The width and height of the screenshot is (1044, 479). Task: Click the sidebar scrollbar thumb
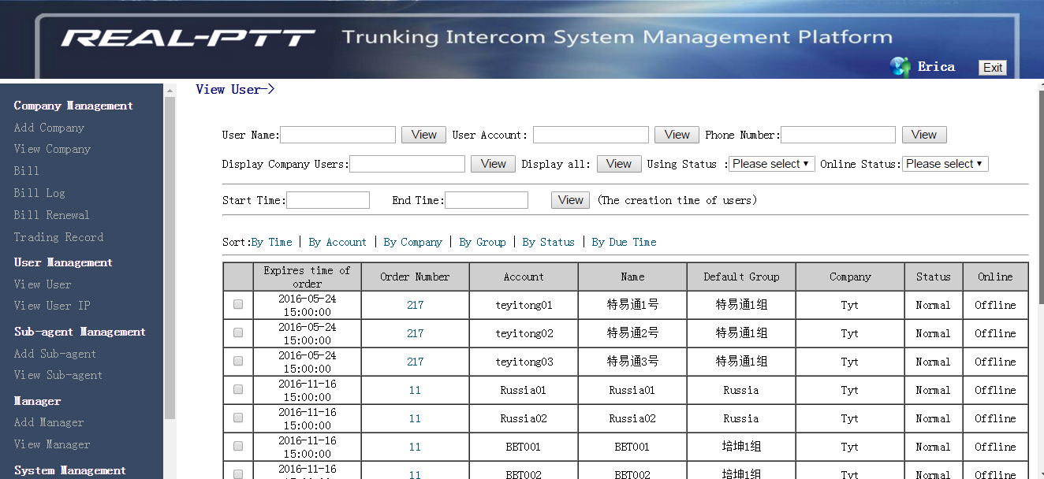[x=170, y=258]
